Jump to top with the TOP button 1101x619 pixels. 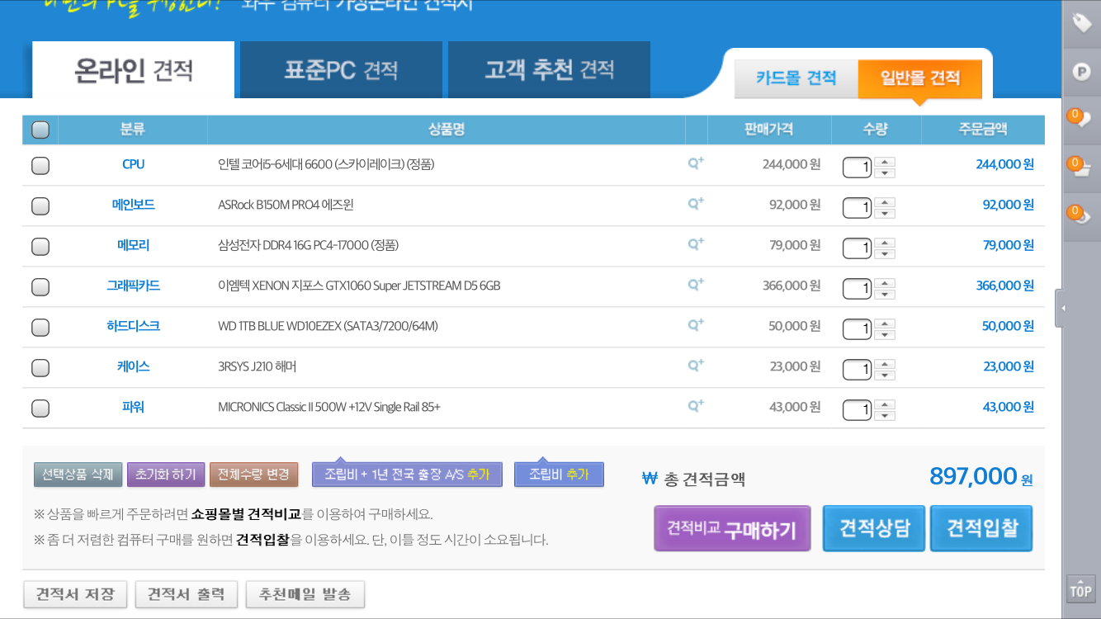click(x=1080, y=589)
